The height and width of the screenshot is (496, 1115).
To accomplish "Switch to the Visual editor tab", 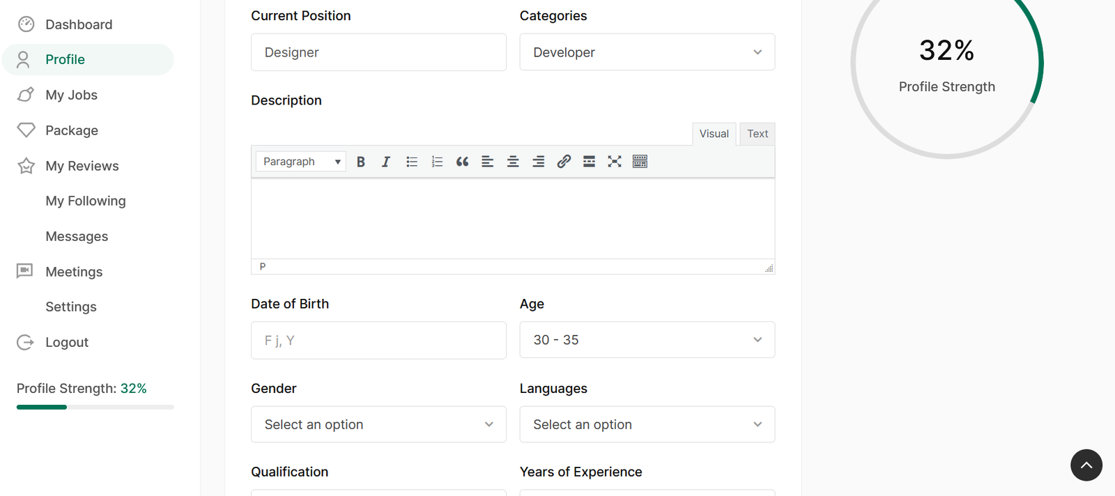I will point(714,134).
